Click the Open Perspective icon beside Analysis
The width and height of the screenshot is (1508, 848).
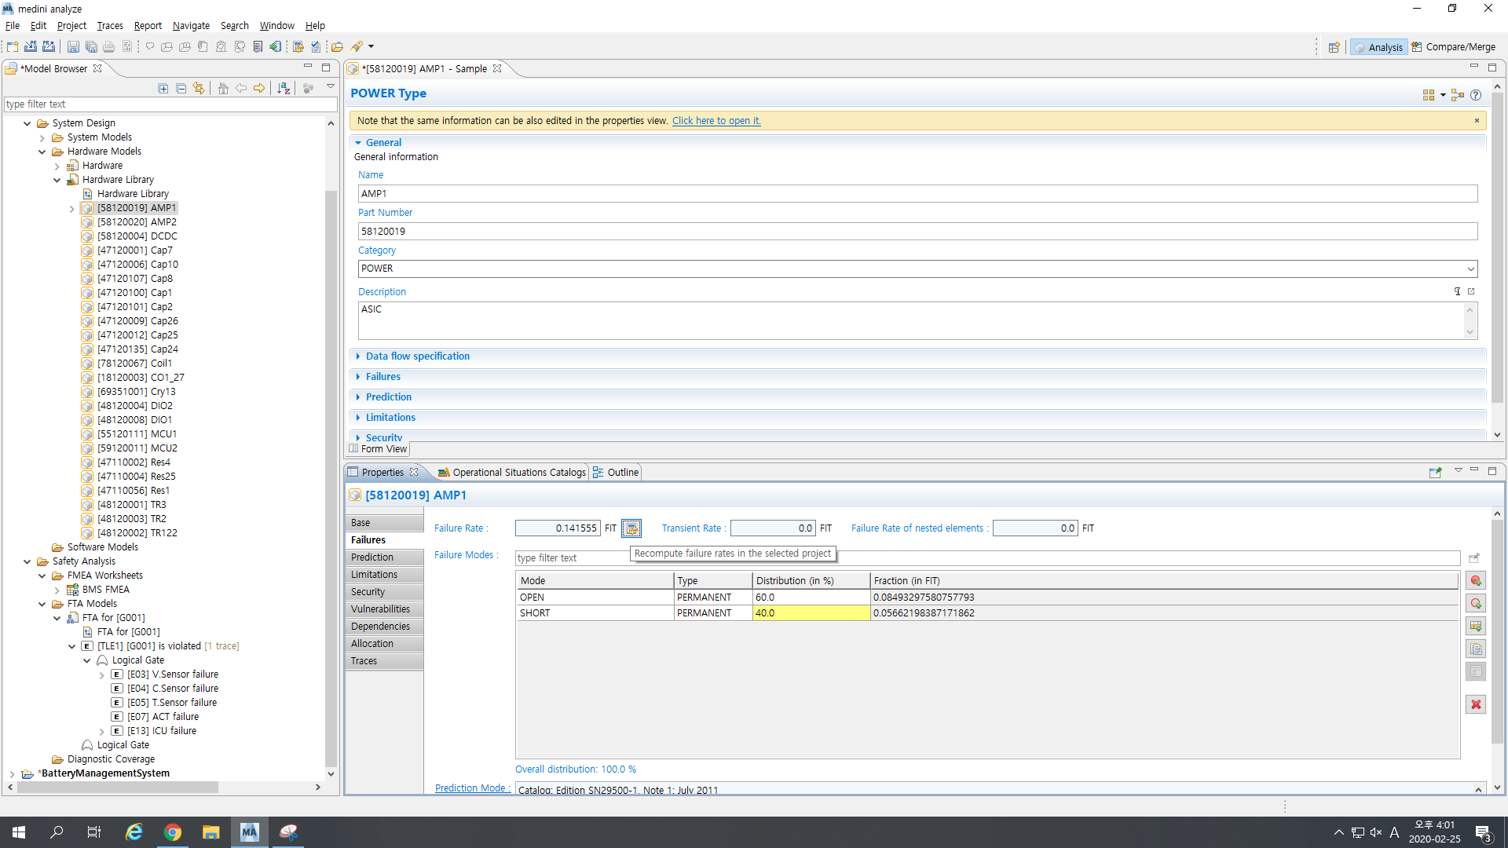[x=1334, y=47]
